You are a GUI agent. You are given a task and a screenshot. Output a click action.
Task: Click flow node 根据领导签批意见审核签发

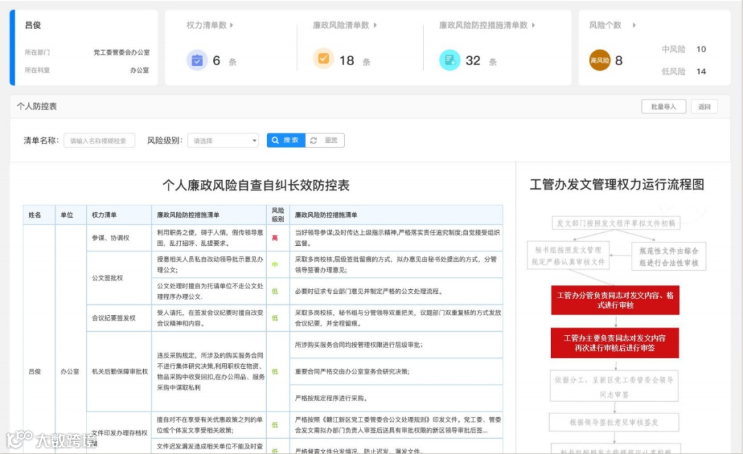(x=614, y=422)
